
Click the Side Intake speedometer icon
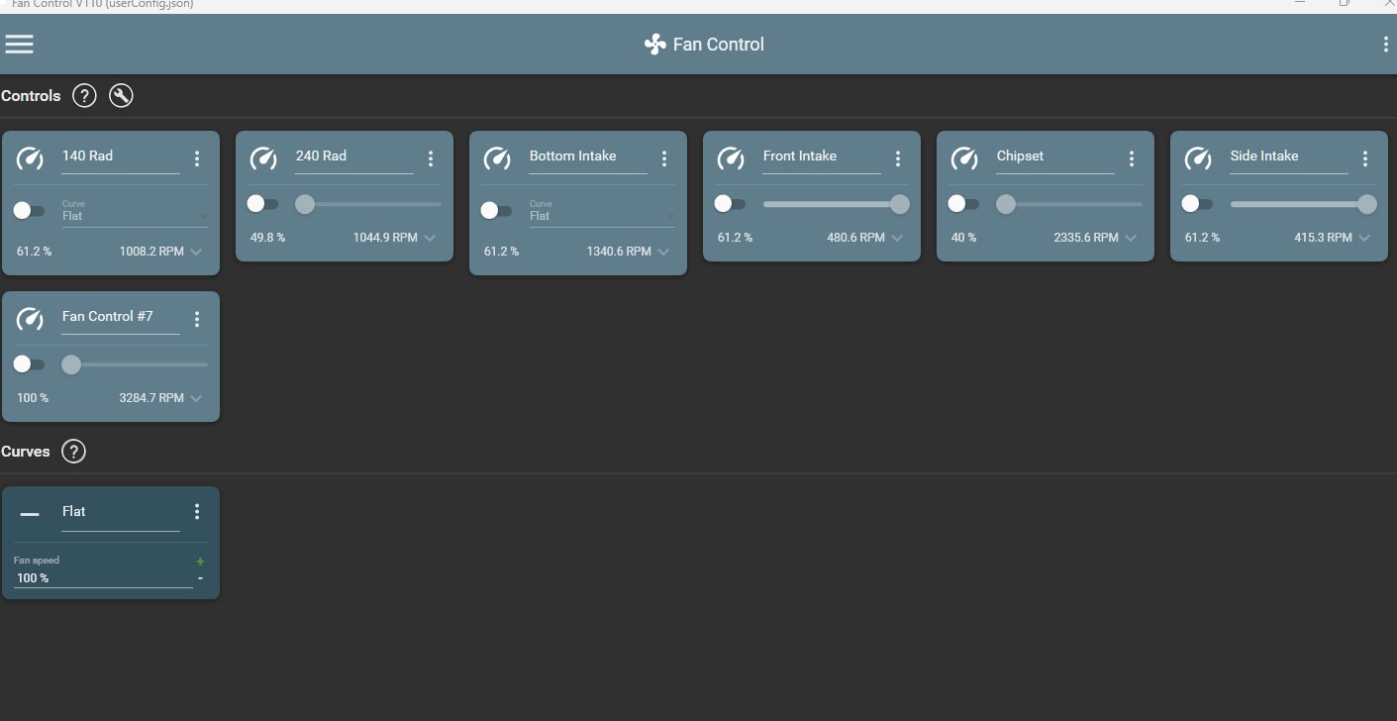[1198, 158]
